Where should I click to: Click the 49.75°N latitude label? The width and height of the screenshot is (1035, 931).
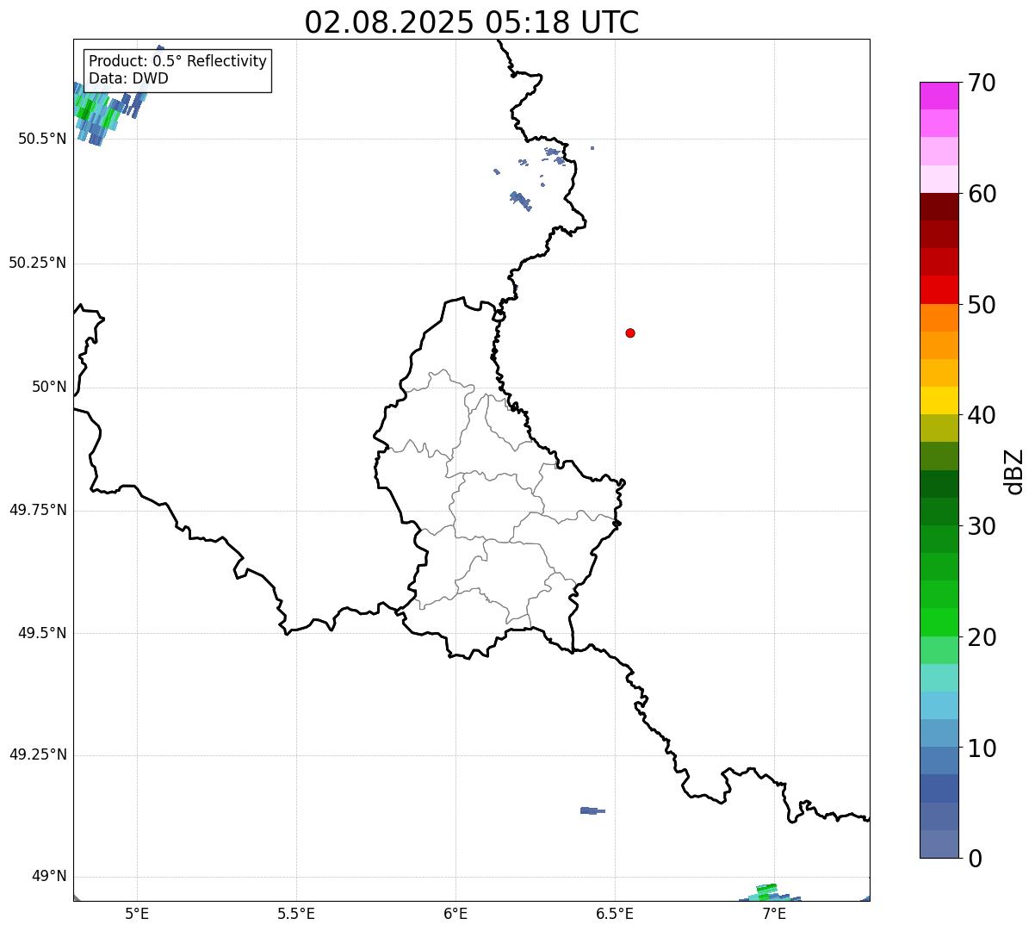pos(37,510)
